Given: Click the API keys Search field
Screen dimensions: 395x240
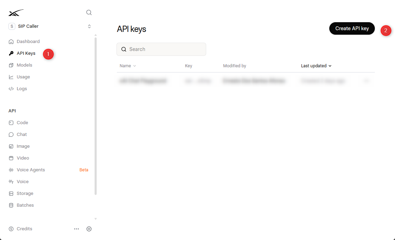Looking at the screenshot, I should pyautogui.click(x=161, y=49).
